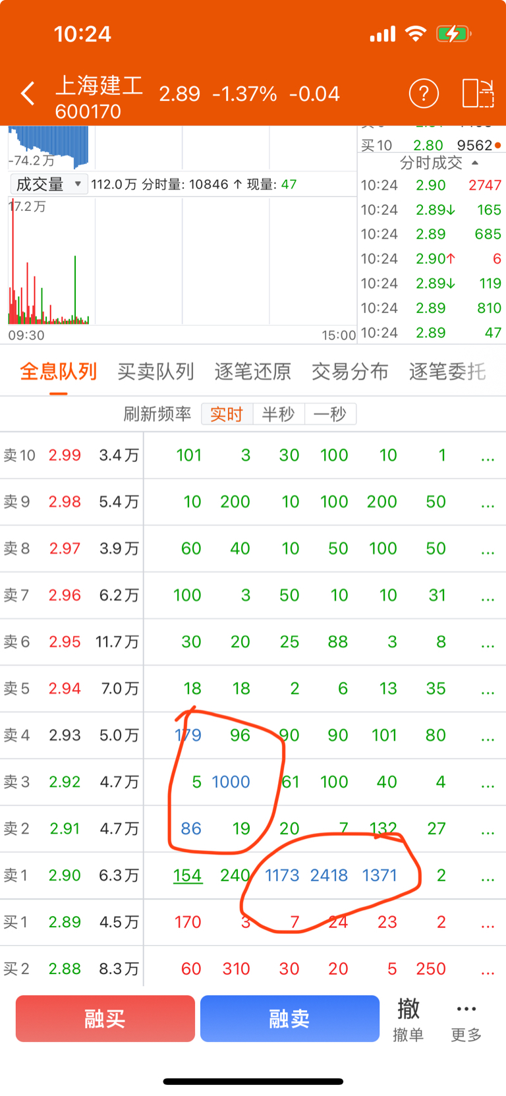Image resolution: width=506 pixels, height=1096 pixels.
Task: Tap order 170 in 买1 row
Action: tap(188, 922)
